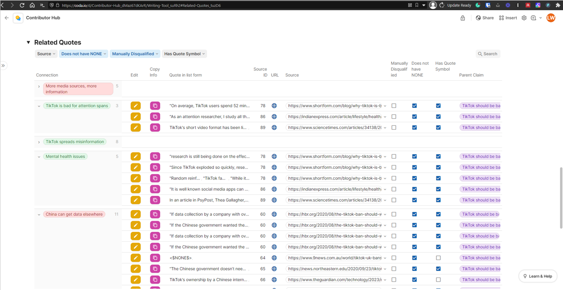Image resolution: width=563 pixels, height=290 pixels.
Task: Check Manually Disqualified for the first source 78 row in Mental health issues
Action: point(394,156)
